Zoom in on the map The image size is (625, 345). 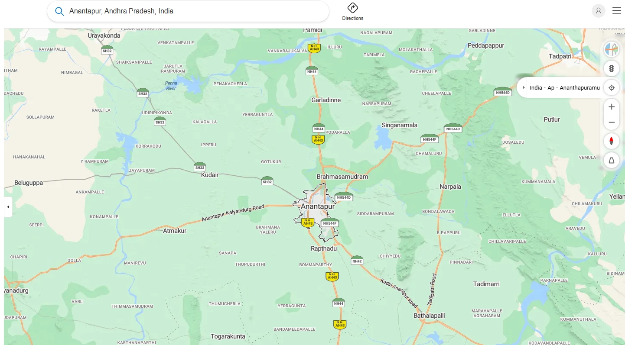point(612,106)
